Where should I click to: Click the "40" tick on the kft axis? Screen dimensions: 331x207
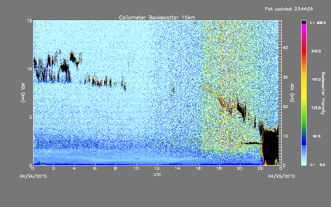(285, 48)
